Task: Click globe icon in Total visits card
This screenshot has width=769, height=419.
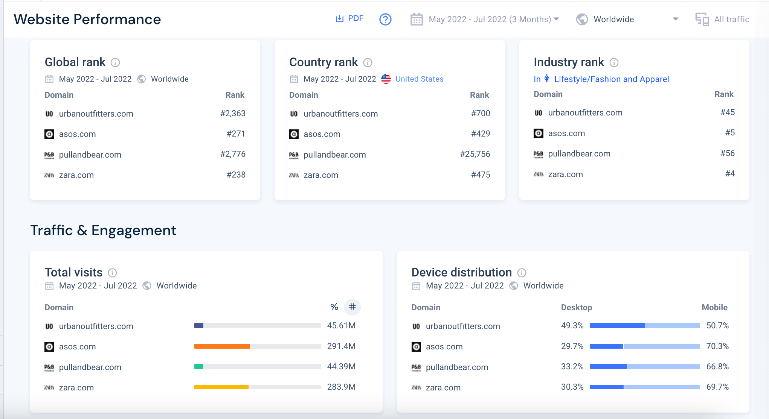Action: pyautogui.click(x=147, y=286)
